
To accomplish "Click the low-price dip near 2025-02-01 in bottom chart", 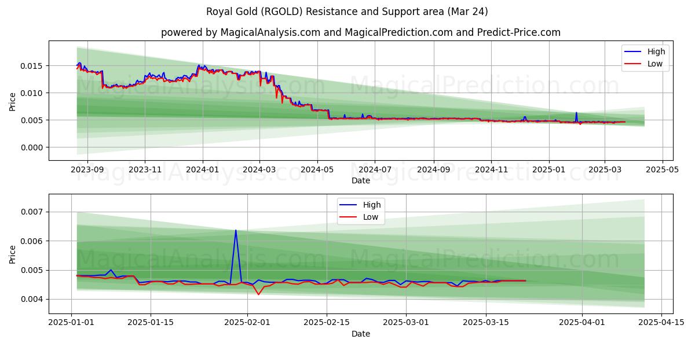I will click(x=259, y=294).
